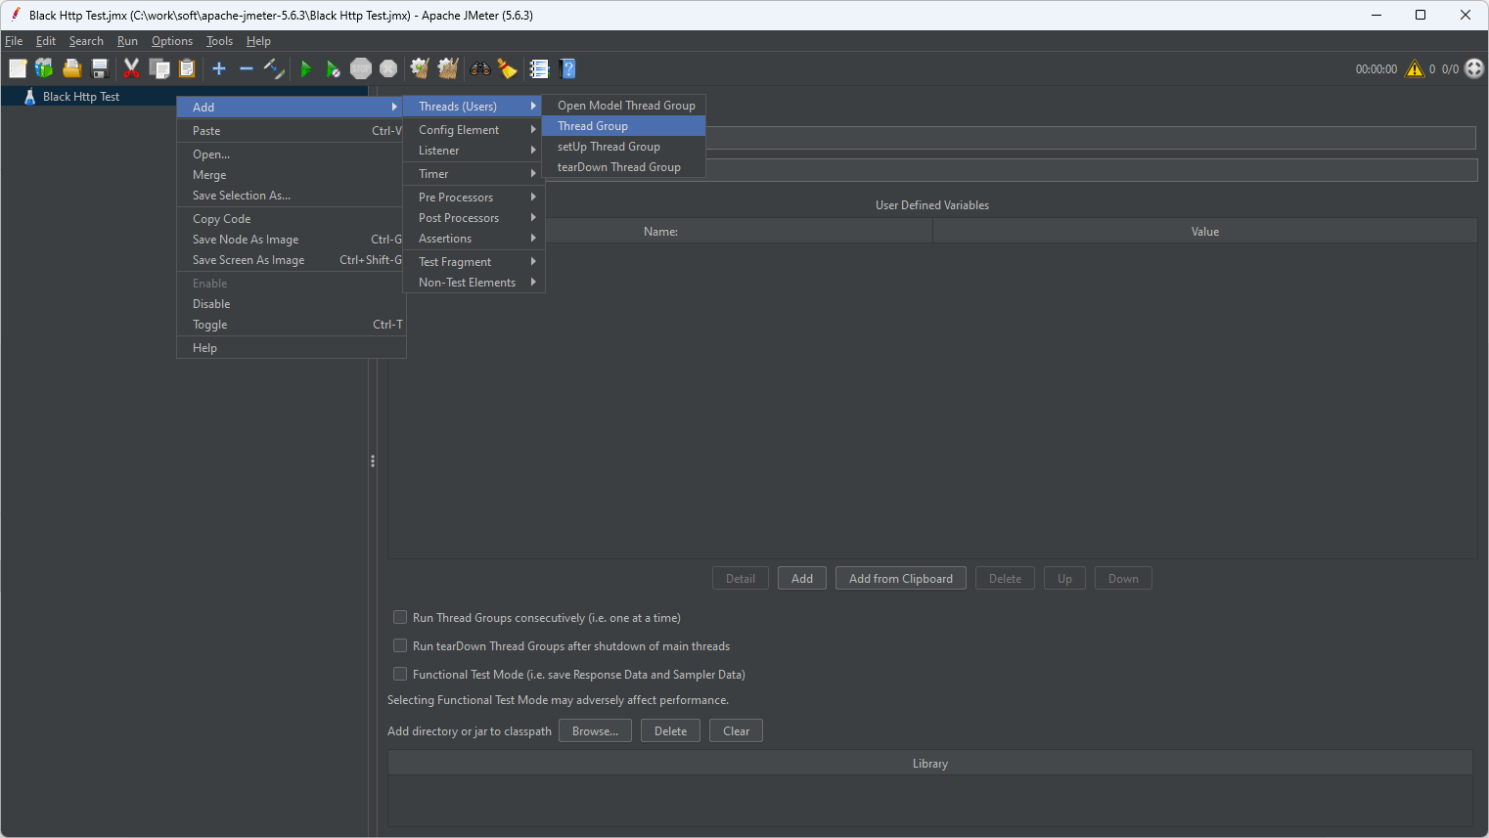Image resolution: width=1489 pixels, height=838 pixels.
Task: Choose Save Screen As Image
Action: tap(292, 259)
